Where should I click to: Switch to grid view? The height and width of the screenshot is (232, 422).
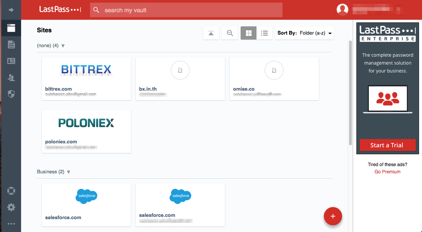249,33
